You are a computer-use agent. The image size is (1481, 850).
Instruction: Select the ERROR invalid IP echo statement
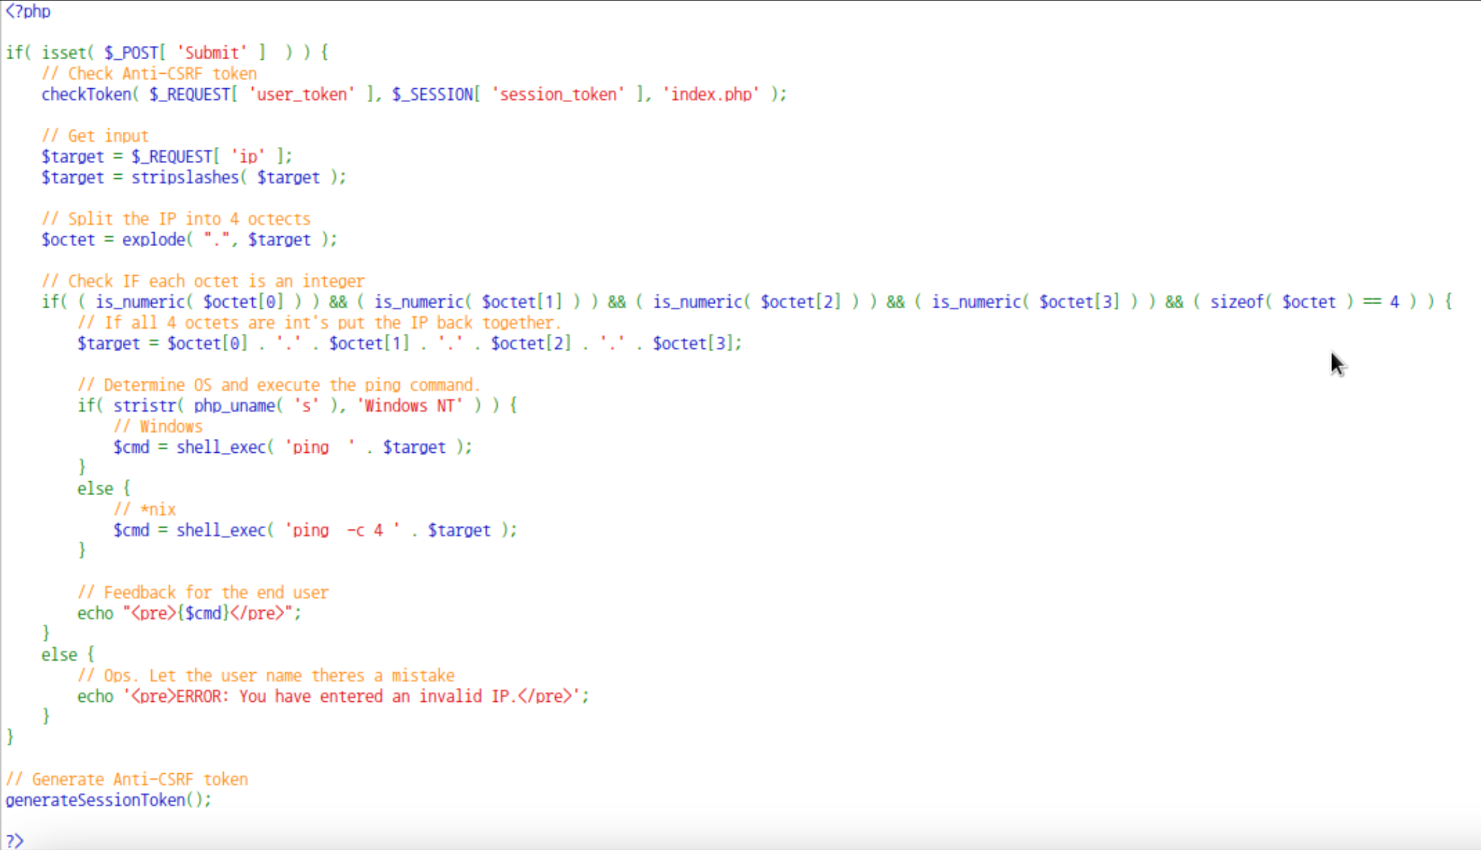click(x=333, y=695)
